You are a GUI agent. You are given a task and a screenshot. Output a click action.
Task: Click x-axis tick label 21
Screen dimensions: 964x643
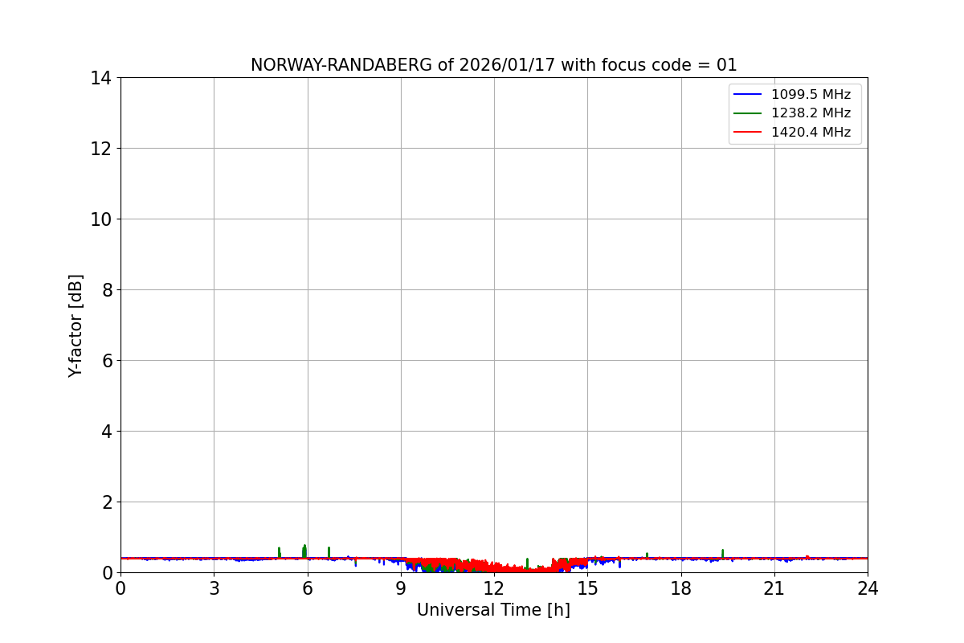(x=774, y=588)
